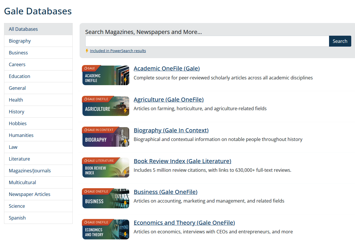Select the Biography category in sidebar
Viewport: 355px width, 244px height.
[38, 41]
